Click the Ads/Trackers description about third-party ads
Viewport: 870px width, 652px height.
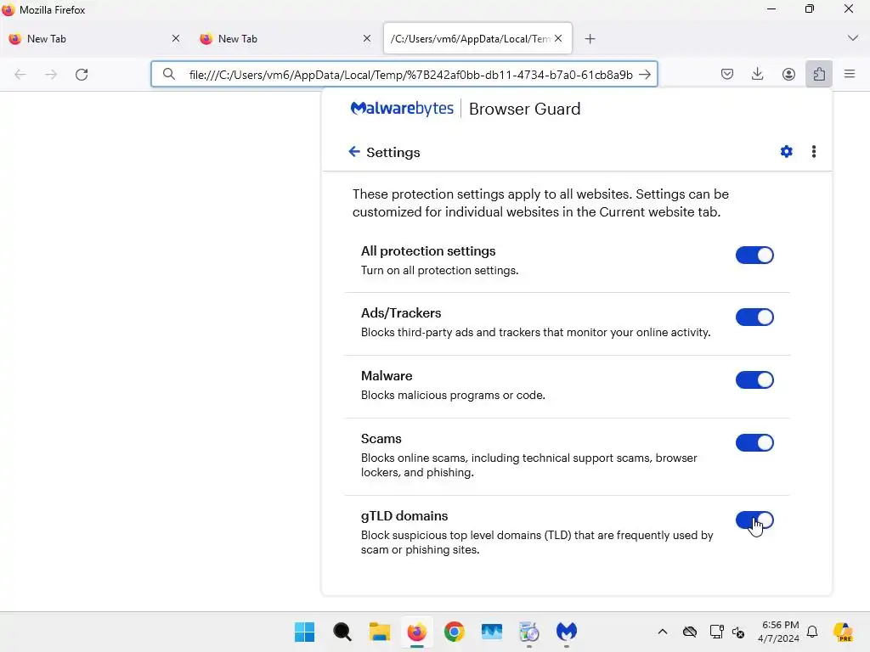coord(535,332)
